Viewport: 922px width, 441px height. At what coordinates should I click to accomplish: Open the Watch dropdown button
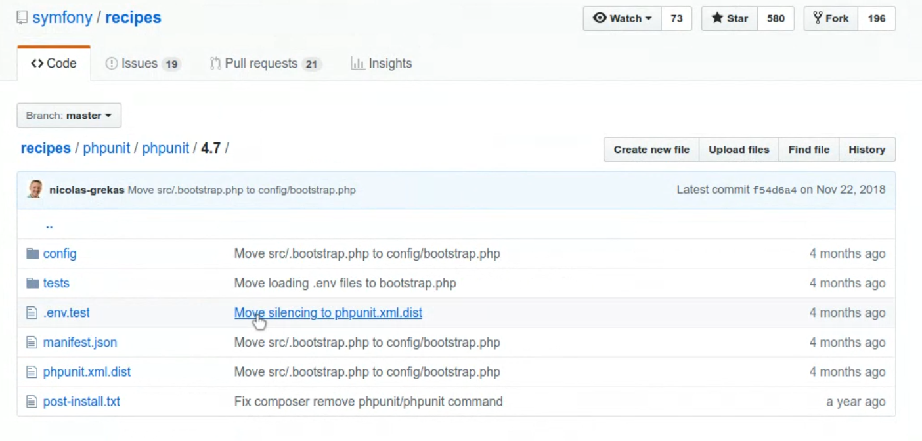[x=622, y=18]
